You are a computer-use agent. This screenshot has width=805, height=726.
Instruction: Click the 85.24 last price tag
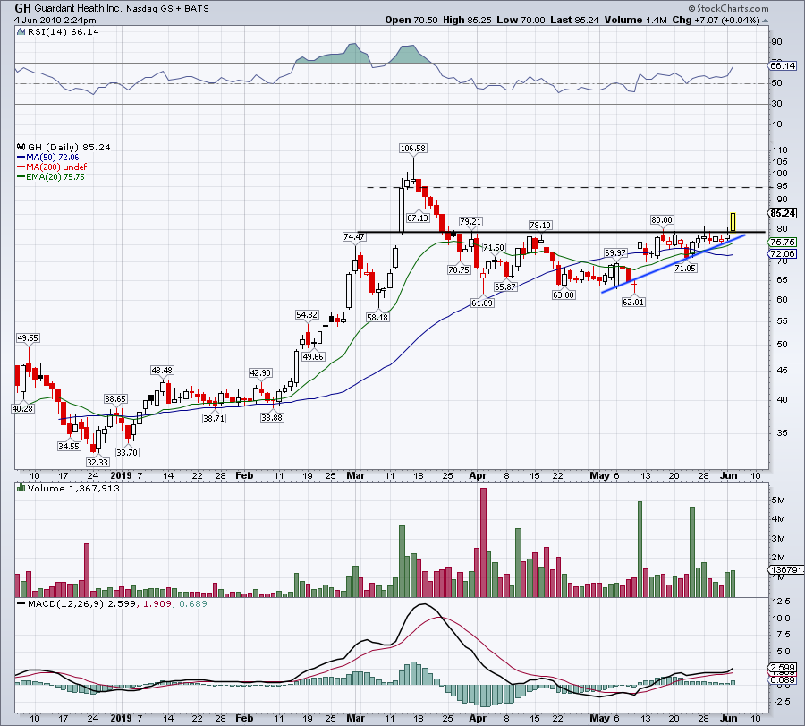click(784, 213)
